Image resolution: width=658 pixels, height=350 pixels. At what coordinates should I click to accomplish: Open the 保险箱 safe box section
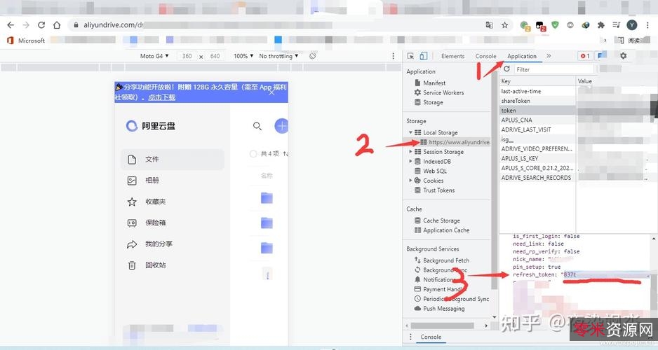(173, 223)
